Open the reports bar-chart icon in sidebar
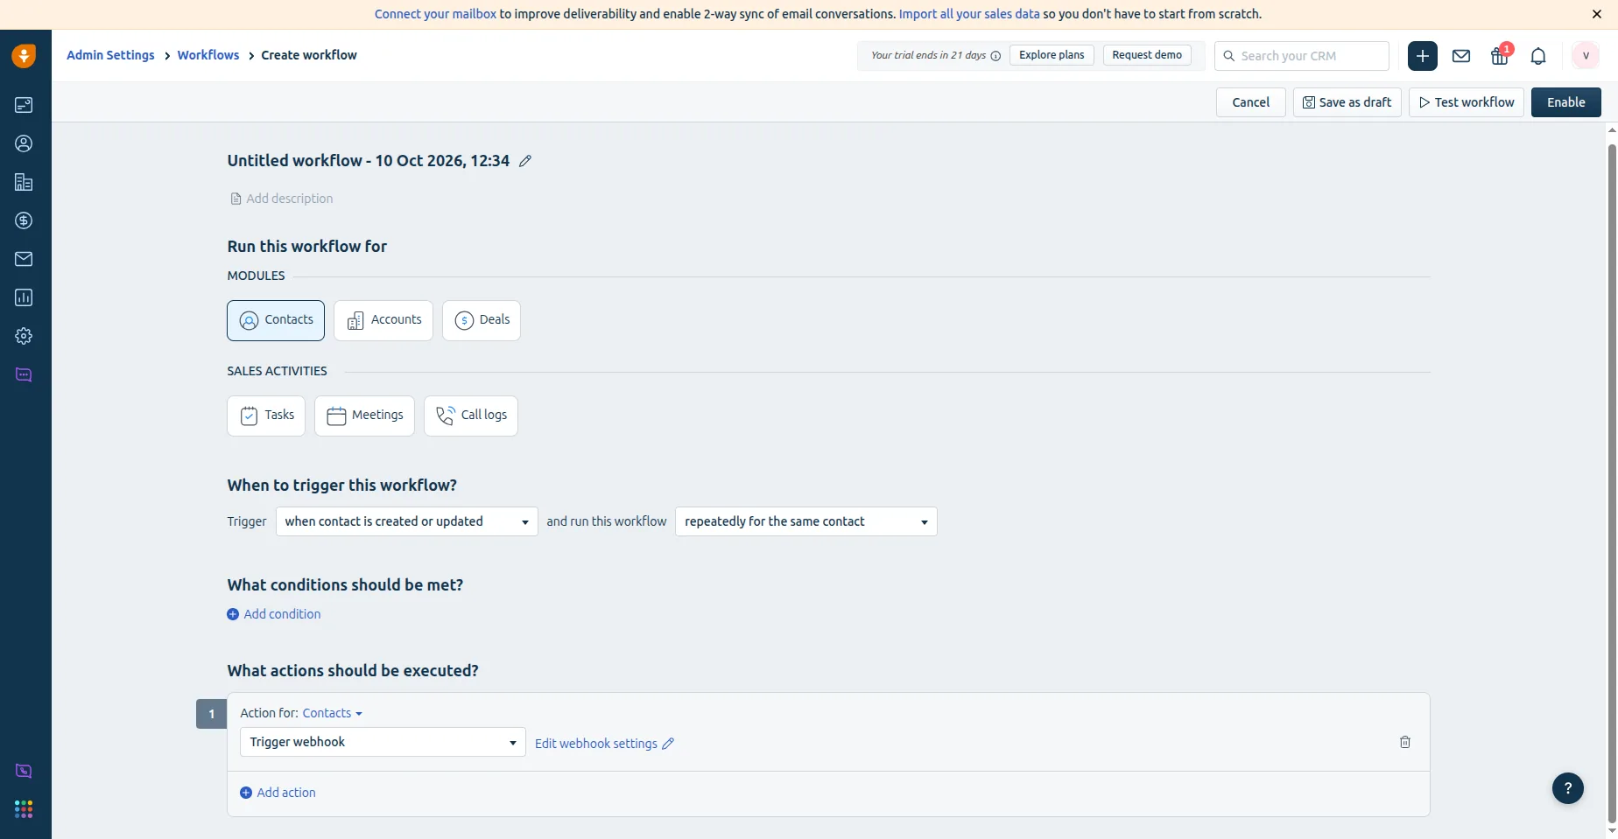This screenshot has height=839, width=1618. [x=24, y=297]
